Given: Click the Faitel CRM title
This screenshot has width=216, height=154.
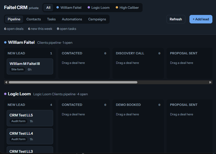Looking at the screenshot, I should pyautogui.click(x=16, y=7).
